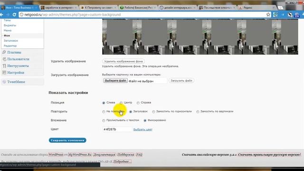Select the Слева position radio button
304x171 pixels.
[x=104, y=103]
